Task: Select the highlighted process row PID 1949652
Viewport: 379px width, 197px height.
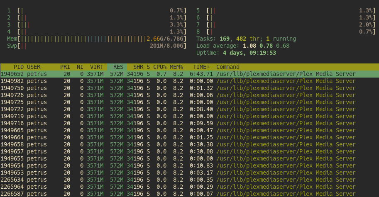Action: click(189, 74)
